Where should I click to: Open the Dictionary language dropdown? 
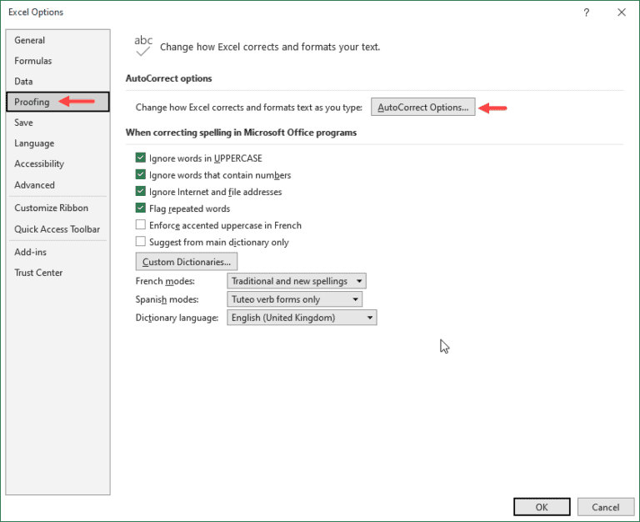(x=302, y=318)
